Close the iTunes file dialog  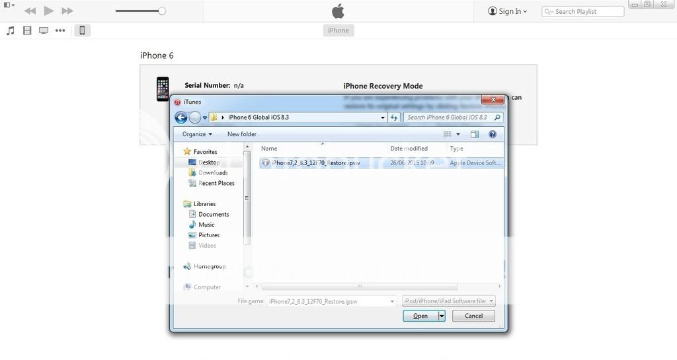point(493,100)
